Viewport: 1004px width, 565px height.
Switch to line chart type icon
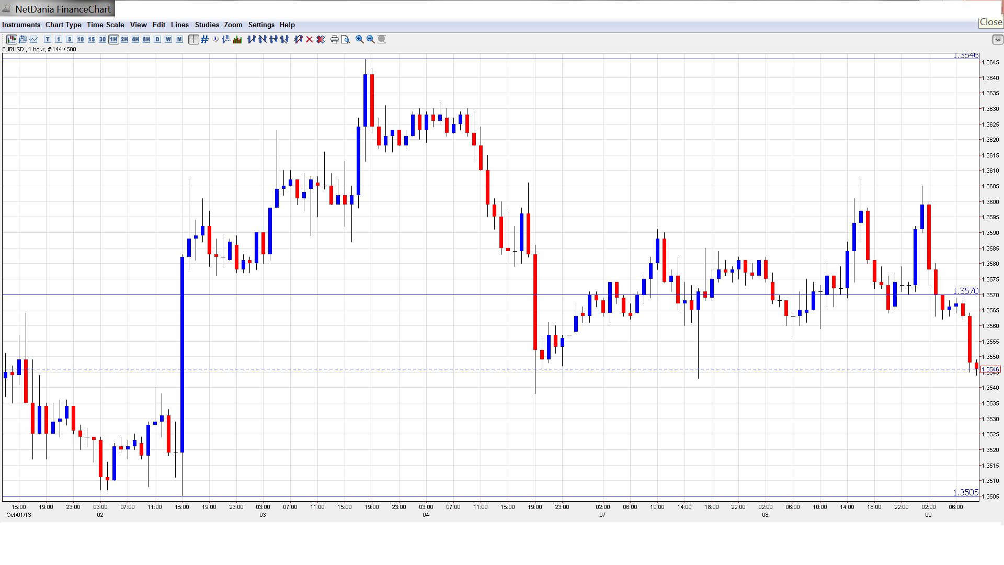34,39
